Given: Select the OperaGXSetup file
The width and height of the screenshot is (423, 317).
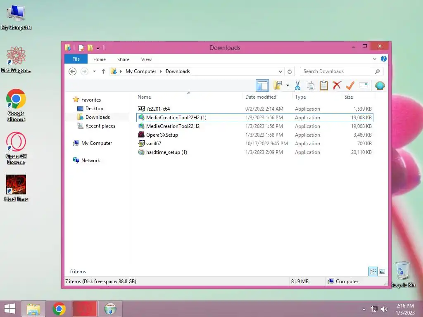Looking at the screenshot, I should (255, 135).
